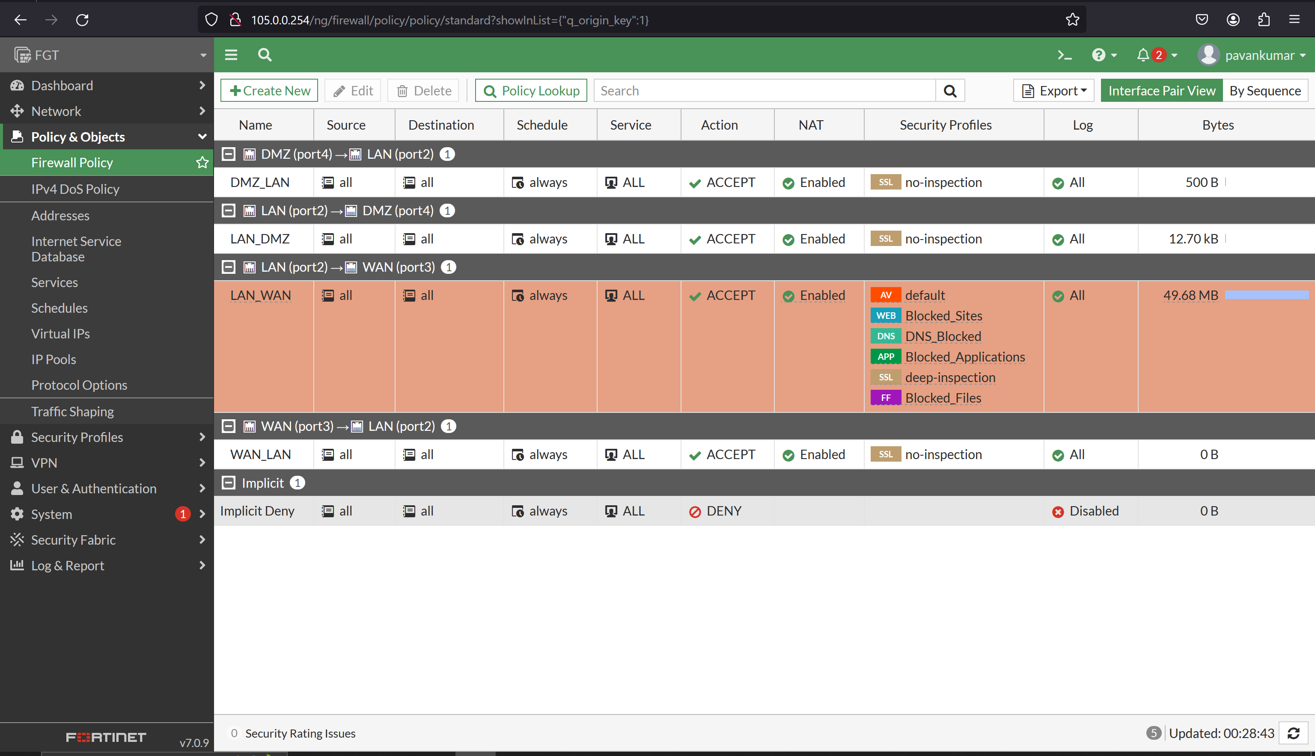Screen dimensions: 1315x756
Task: Click the DNS badge for DNS_Blocked
Action: pos(886,336)
